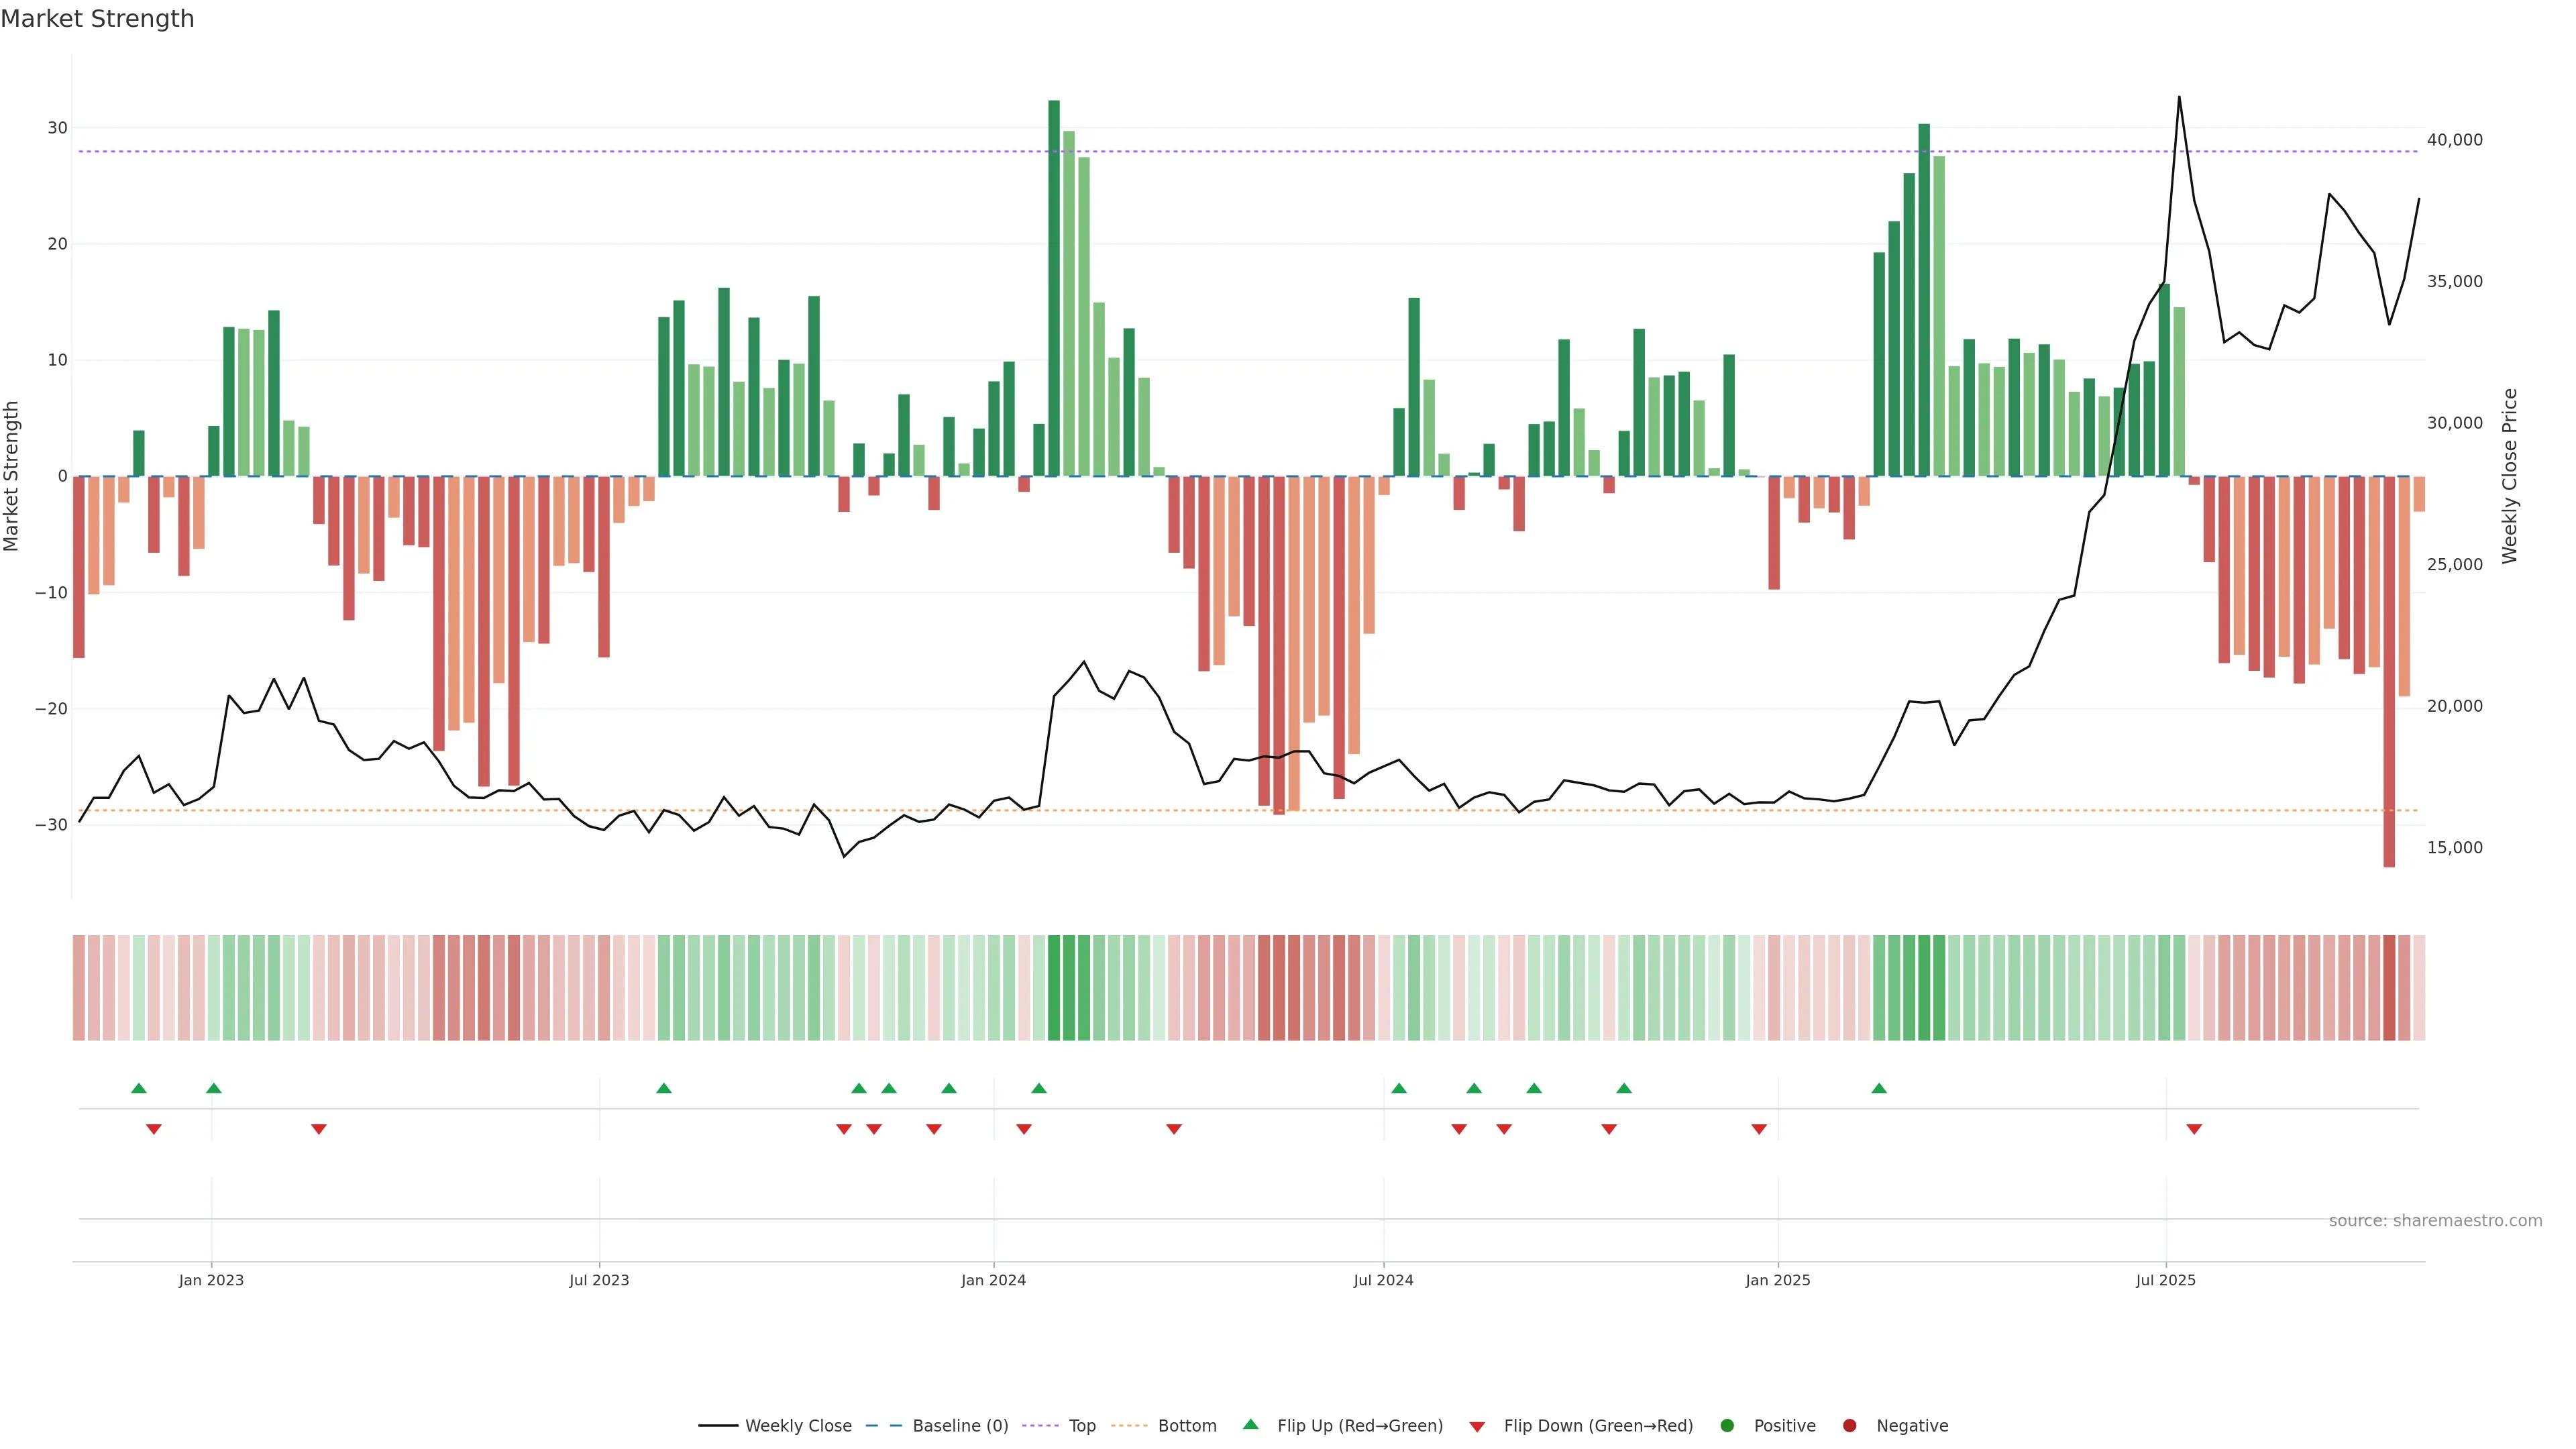The image size is (2576, 1449).
Task: Click the Jul 2024 x-axis label
Action: click(1383, 1280)
